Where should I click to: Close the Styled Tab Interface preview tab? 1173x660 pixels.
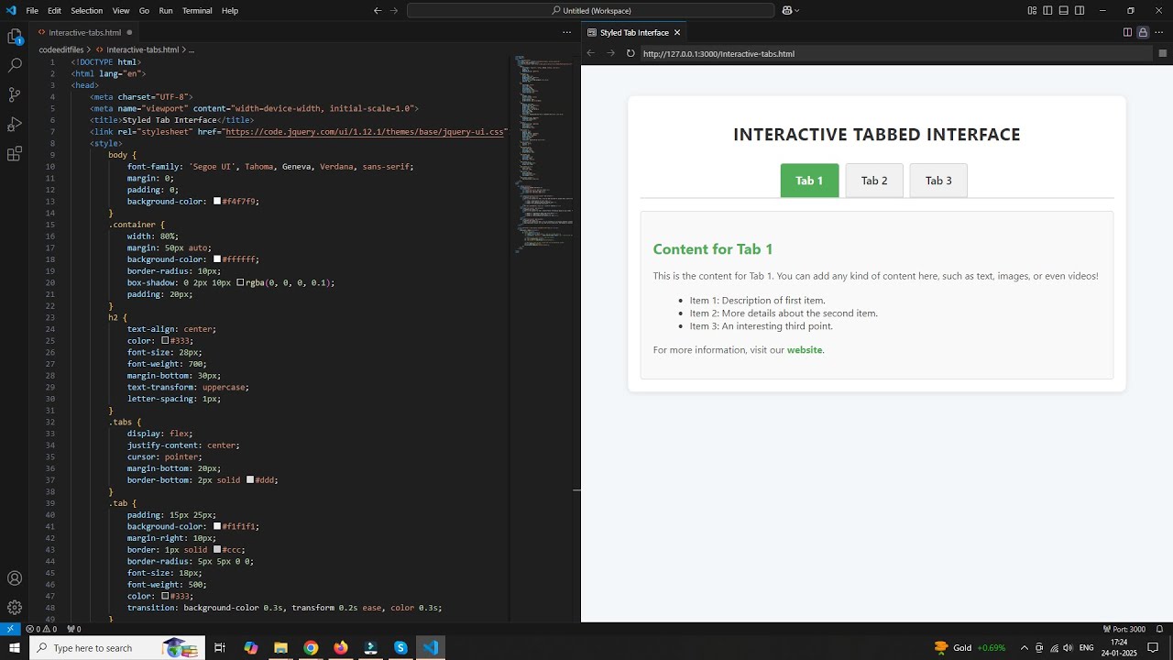tap(677, 32)
